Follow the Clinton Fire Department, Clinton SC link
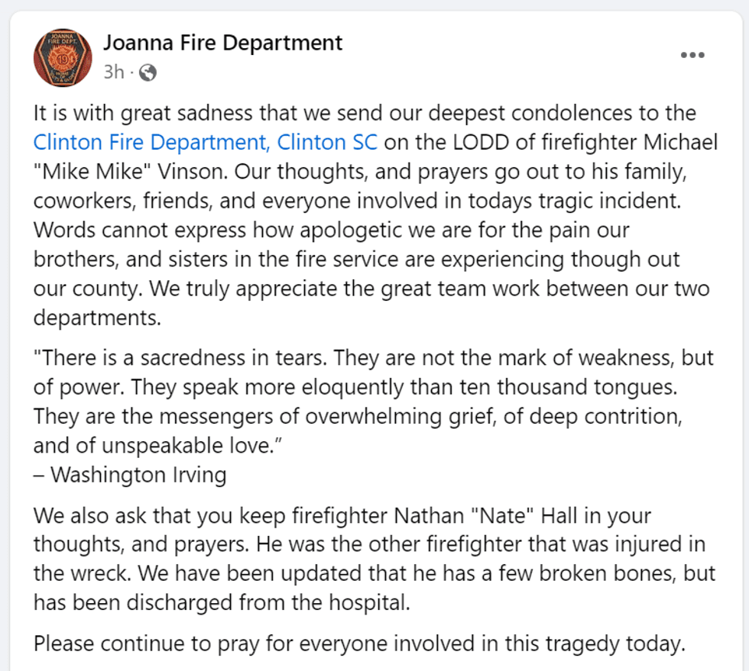Screen dimensions: 749x671 [x=205, y=142]
